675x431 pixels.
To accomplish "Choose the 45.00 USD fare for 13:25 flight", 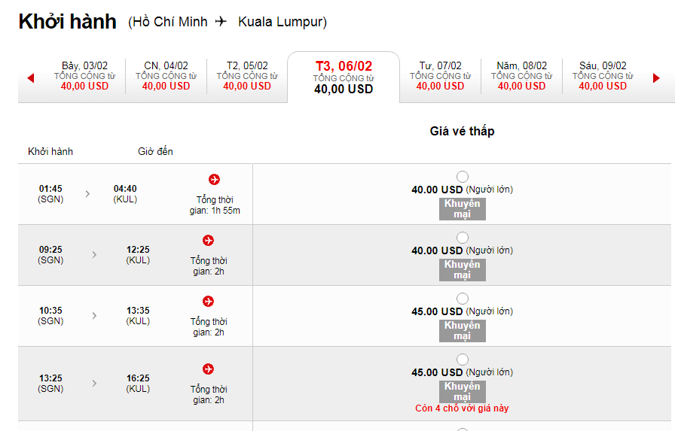I will pyautogui.click(x=463, y=360).
